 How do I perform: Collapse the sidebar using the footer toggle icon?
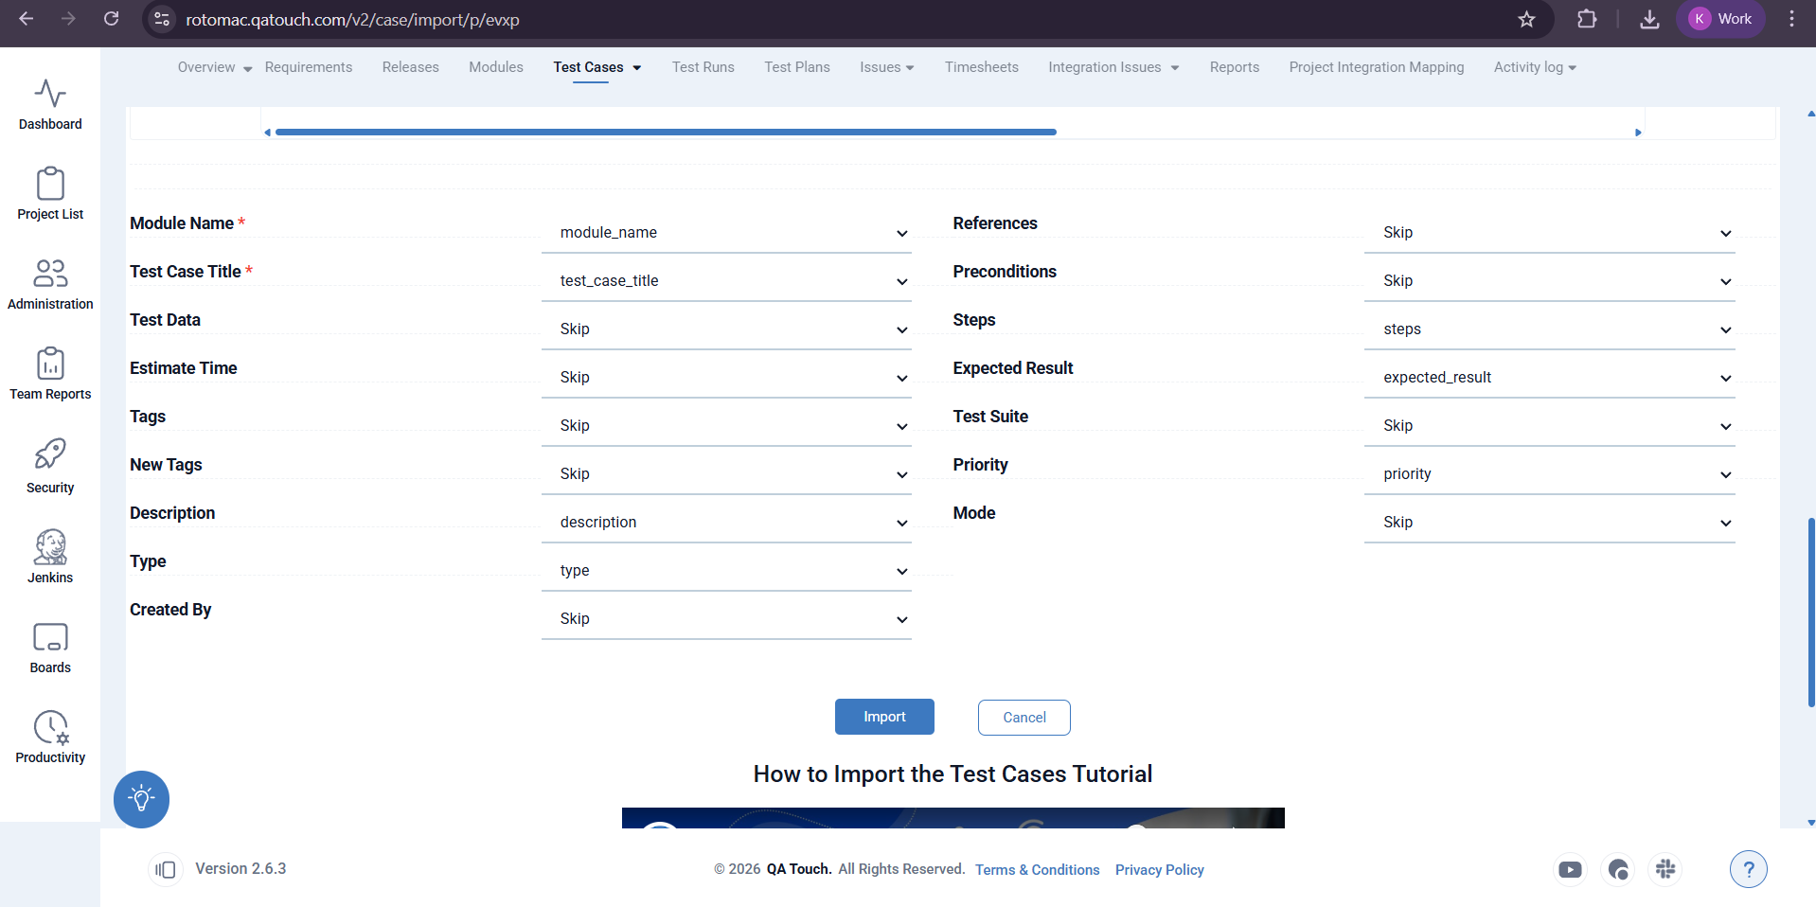[166, 869]
